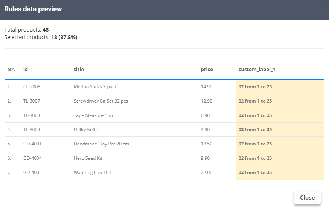Click row number 3.

[x=9, y=115]
